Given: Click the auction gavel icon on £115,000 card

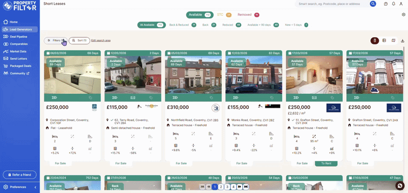Looking at the screenshot, I should point(139,106).
